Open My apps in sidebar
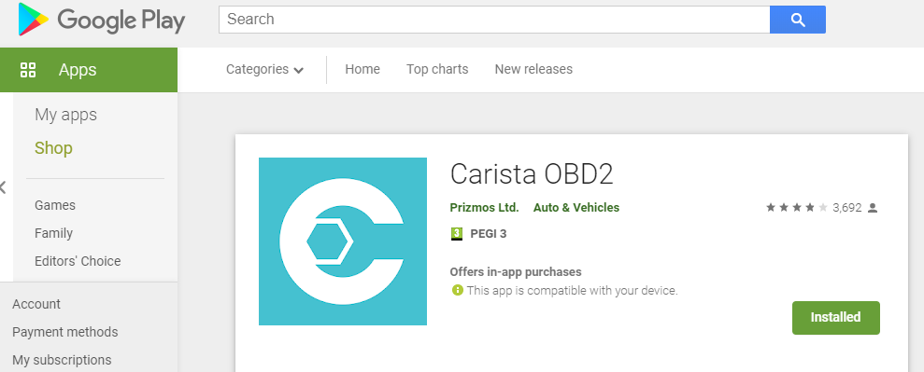 [x=65, y=115]
